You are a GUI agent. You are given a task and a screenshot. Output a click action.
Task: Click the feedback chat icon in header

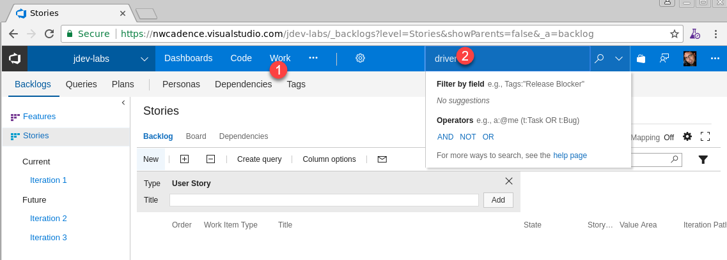664,59
